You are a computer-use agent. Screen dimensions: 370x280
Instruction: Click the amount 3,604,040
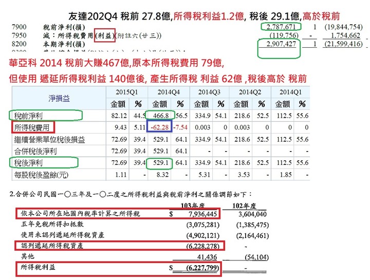[x=252, y=214]
